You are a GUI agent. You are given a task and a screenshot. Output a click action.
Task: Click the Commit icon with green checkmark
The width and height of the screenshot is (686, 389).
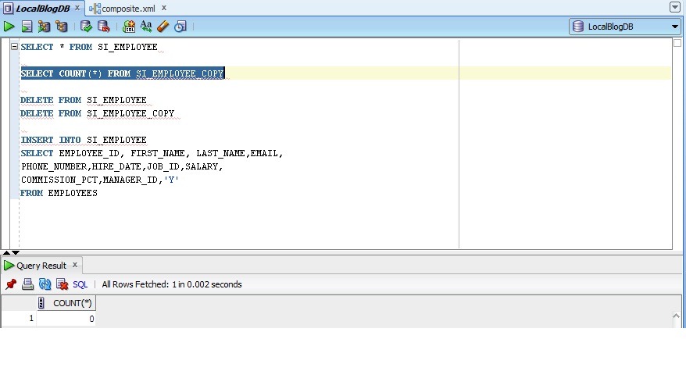coord(87,27)
